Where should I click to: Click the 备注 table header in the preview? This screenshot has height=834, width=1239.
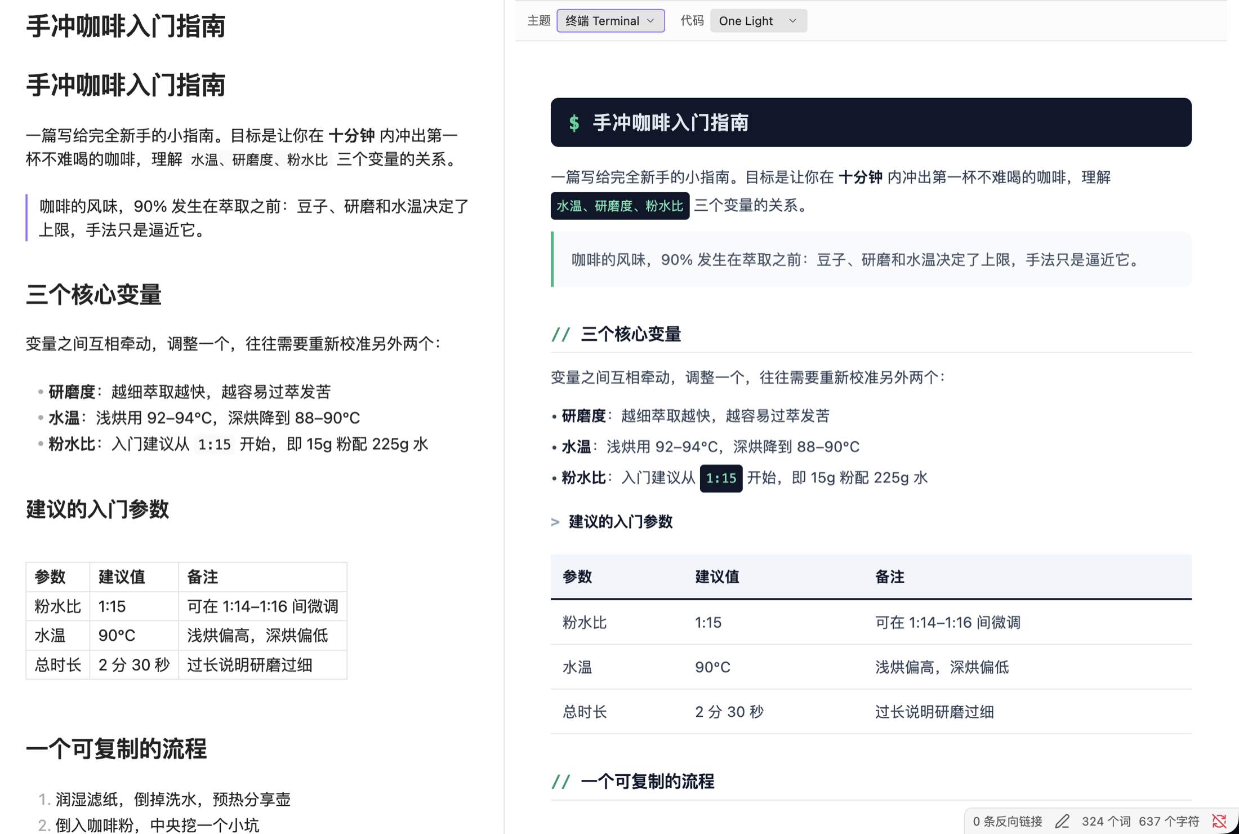click(x=889, y=576)
